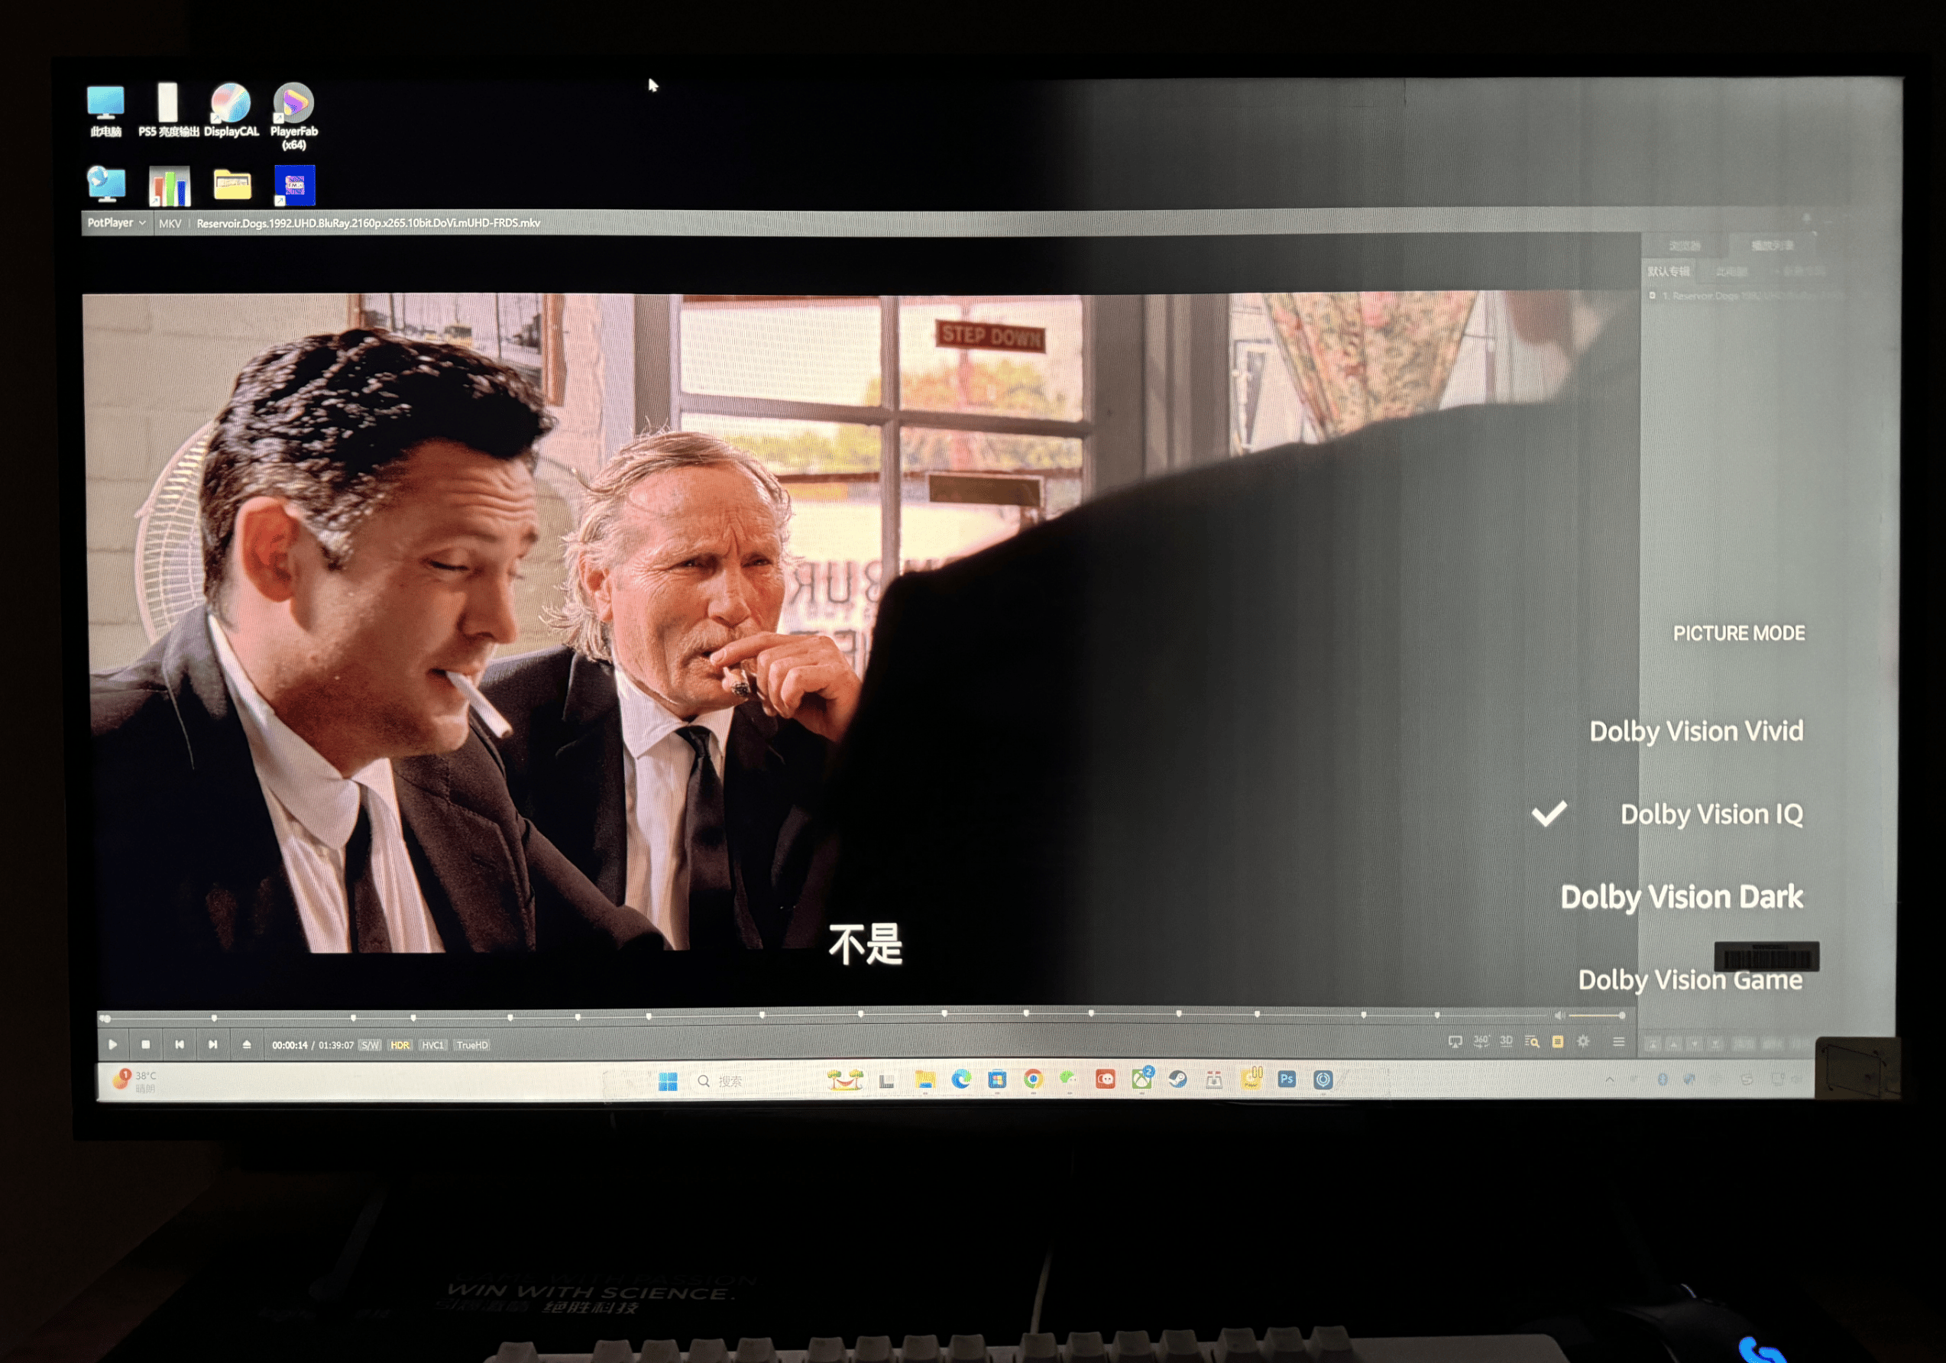Image resolution: width=1946 pixels, height=1363 pixels.
Task: Click the TrueHD audio codec label
Action: pos(472,1045)
